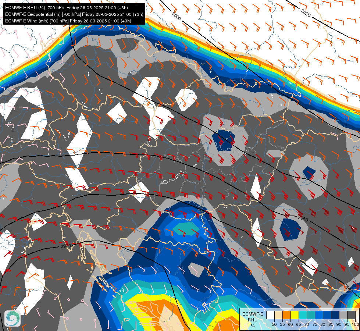Click the navy 85–90 legend swatch
The height and width of the screenshot is (331, 360).
[335, 315]
